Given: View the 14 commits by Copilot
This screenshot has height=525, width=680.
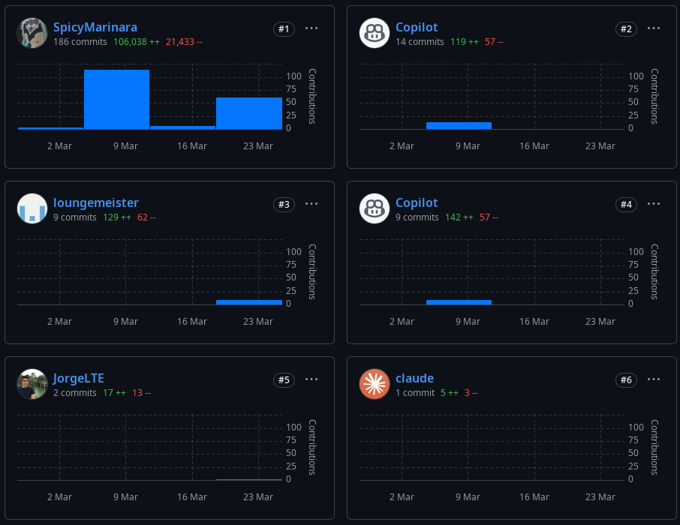Looking at the screenshot, I should pyautogui.click(x=420, y=42).
